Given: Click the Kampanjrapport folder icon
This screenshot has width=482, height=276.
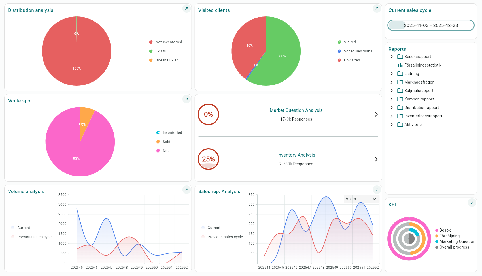Looking at the screenshot, I should point(400,99).
